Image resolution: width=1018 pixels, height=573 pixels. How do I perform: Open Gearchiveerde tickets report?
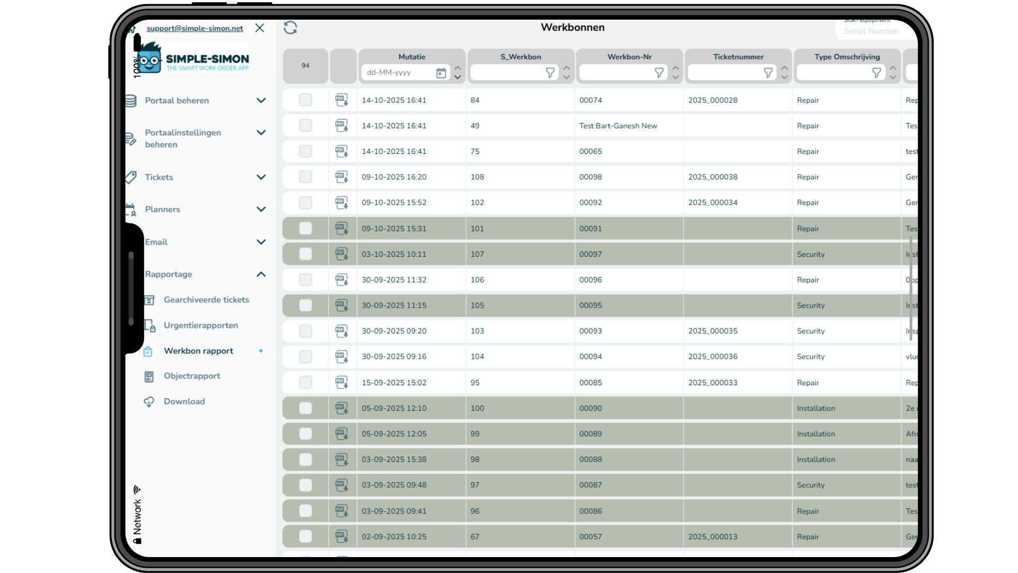(206, 300)
